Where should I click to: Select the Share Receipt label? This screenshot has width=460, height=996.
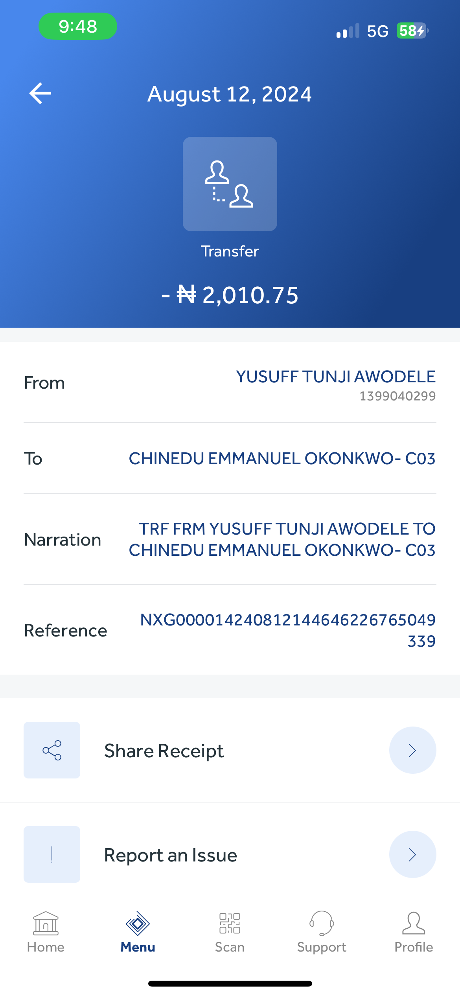coord(164,751)
